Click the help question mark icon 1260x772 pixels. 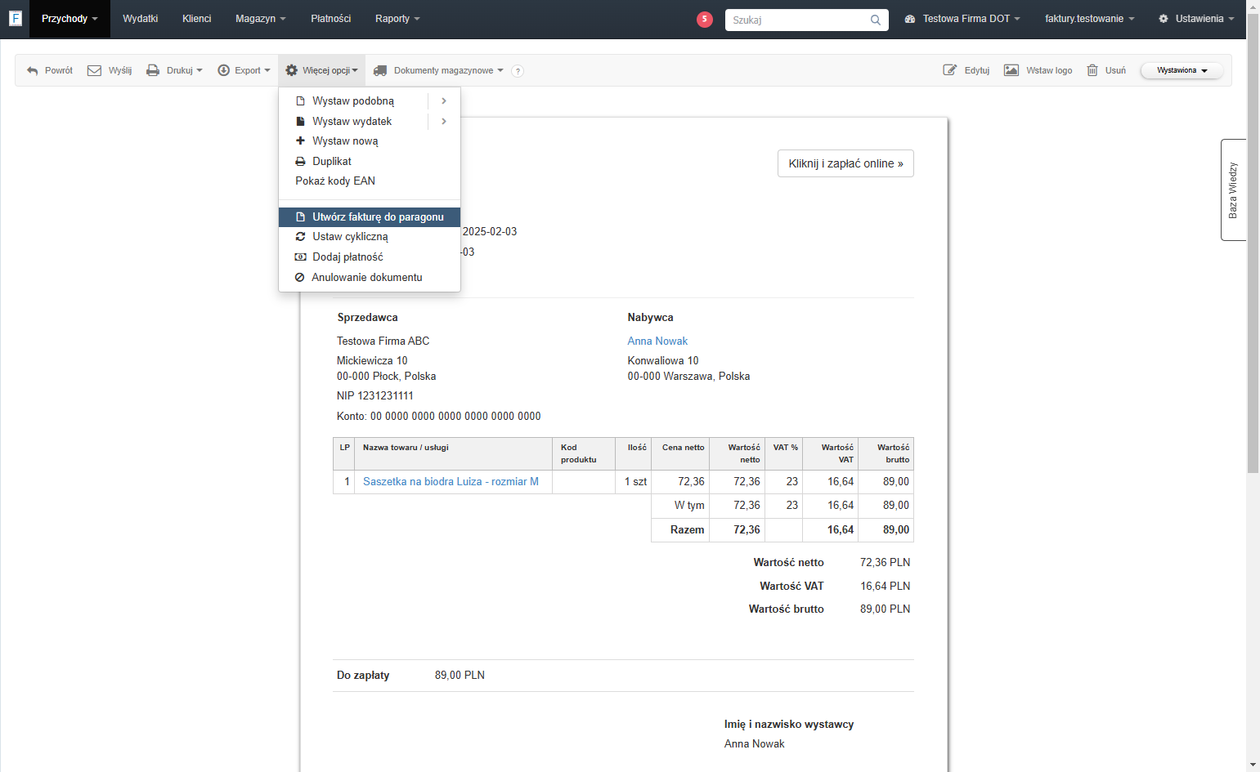tap(518, 71)
